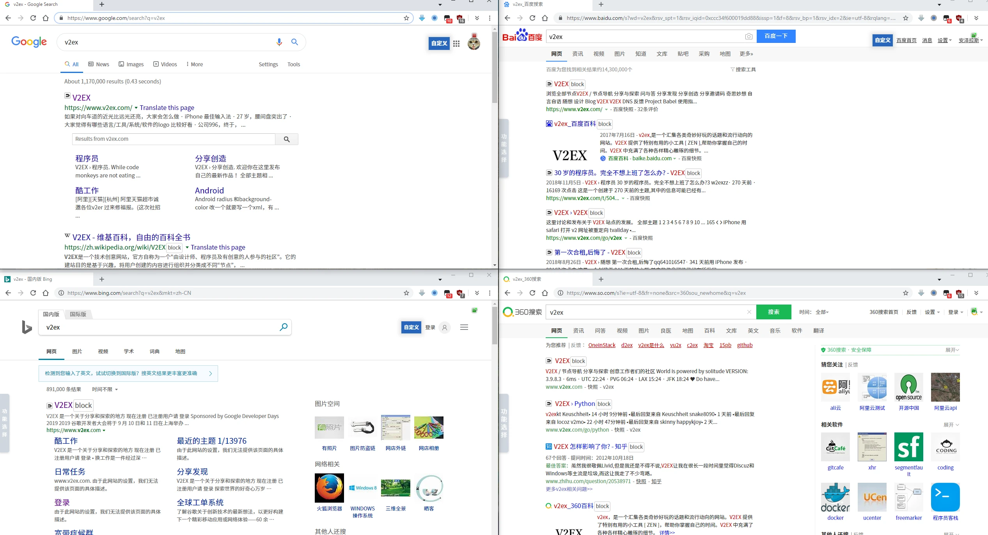Click the Baidu logo

coord(522,35)
